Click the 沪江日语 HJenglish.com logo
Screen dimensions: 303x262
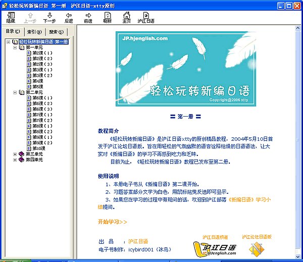(215, 249)
